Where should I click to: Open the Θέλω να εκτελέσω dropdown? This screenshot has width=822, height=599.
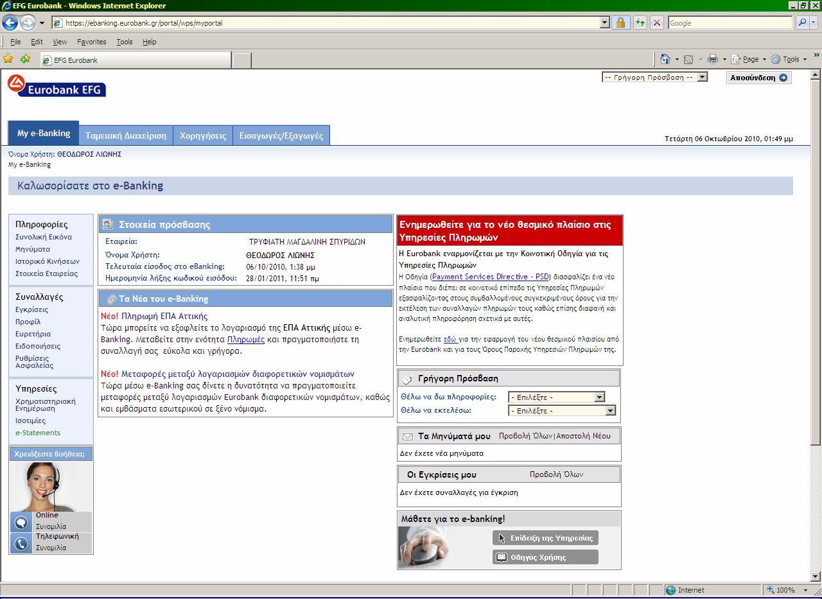point(562,410)
